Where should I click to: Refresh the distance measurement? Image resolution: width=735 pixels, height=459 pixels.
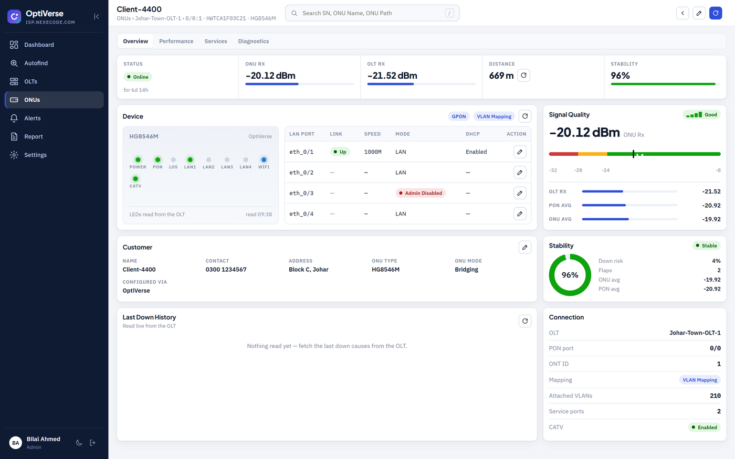[523, 76]
